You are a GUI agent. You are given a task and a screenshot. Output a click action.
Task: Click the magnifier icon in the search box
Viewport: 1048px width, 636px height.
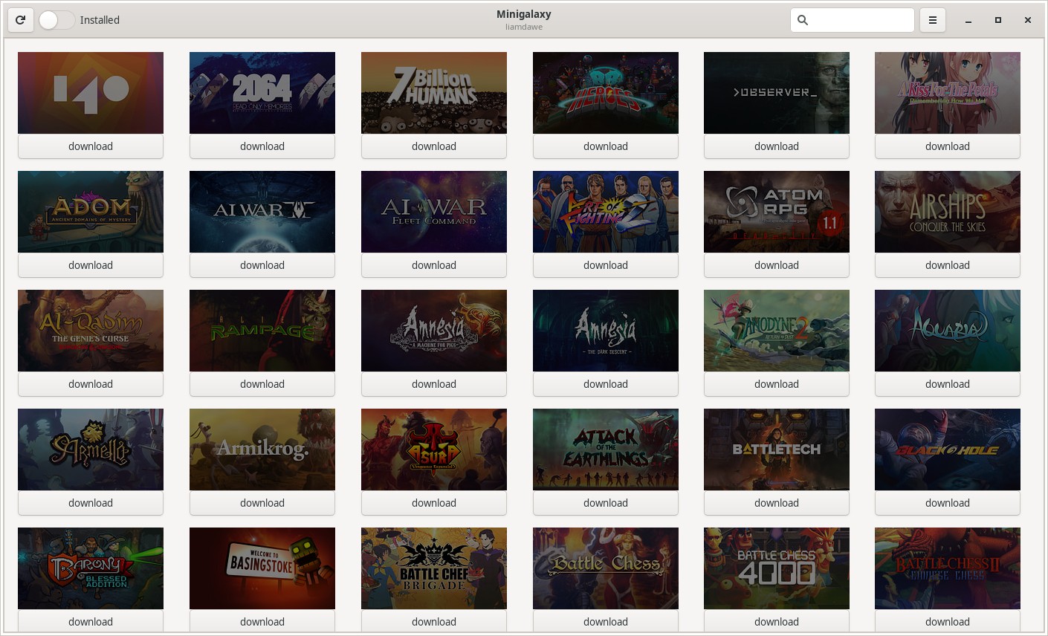click(x=803, y=20)
